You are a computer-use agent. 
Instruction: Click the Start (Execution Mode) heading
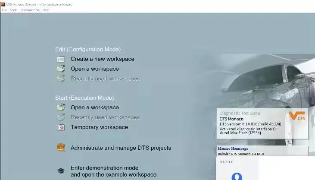pos(84,98)
